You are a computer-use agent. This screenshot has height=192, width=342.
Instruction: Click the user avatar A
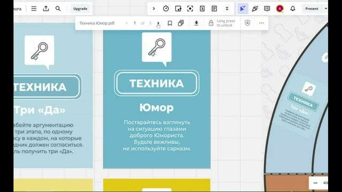click(279, 9)
